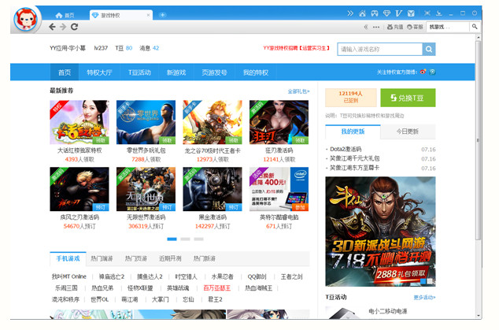Expand the double-chevron toolbar overflow
The image size is (499, 330).
(350, 13)
